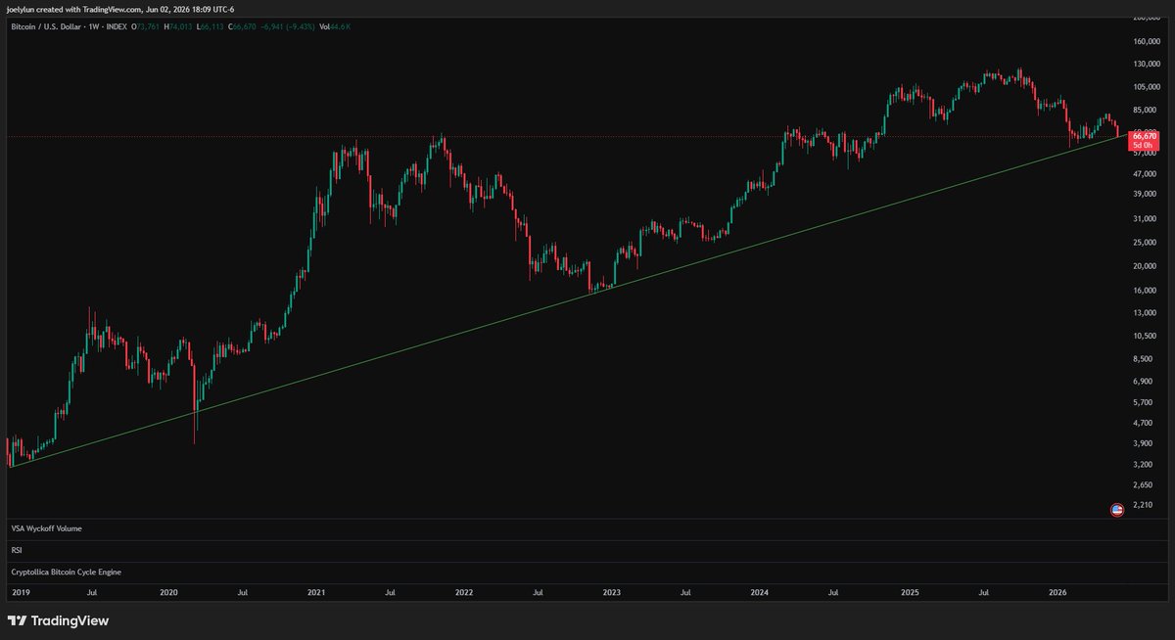Click the 2,210 price scale label
The image size is (1175, 640).
pos(1141,505)
